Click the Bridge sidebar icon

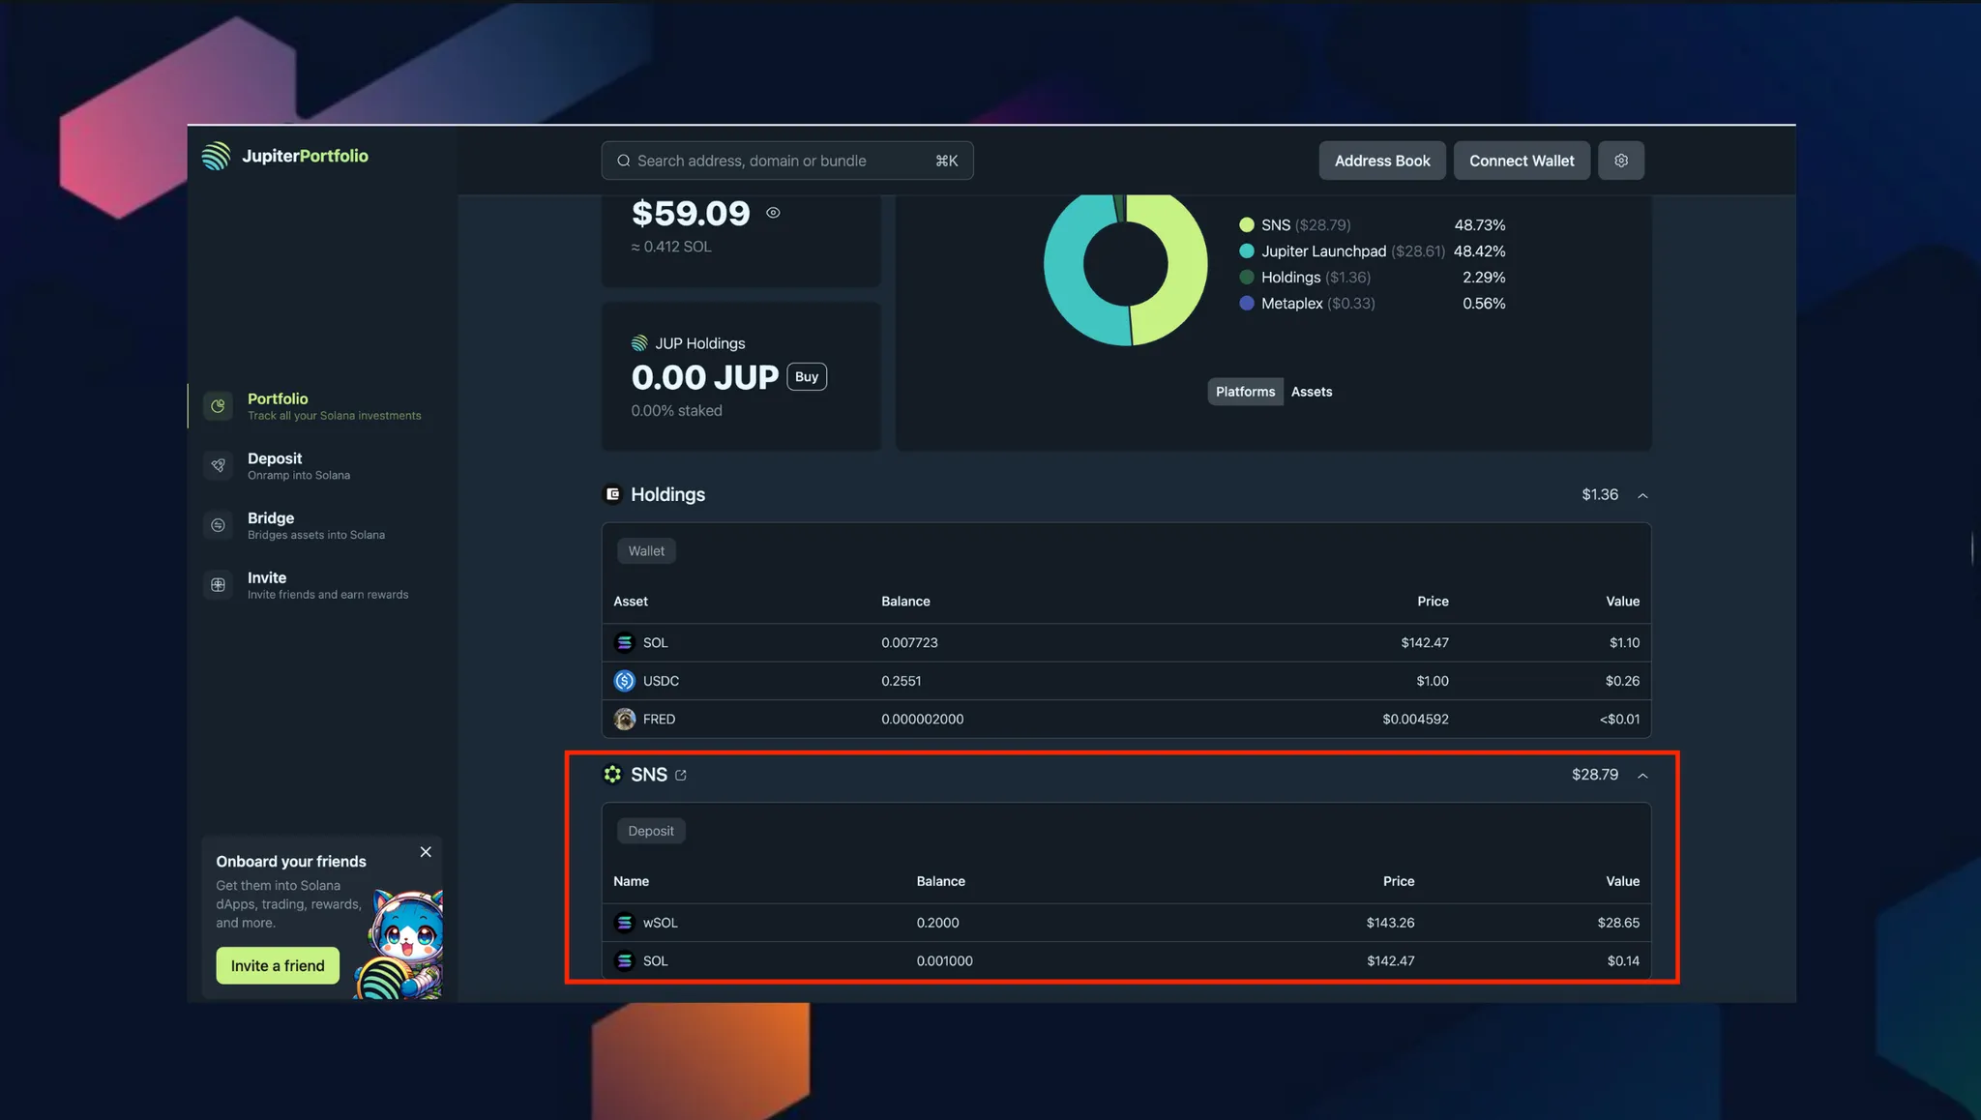219,525
